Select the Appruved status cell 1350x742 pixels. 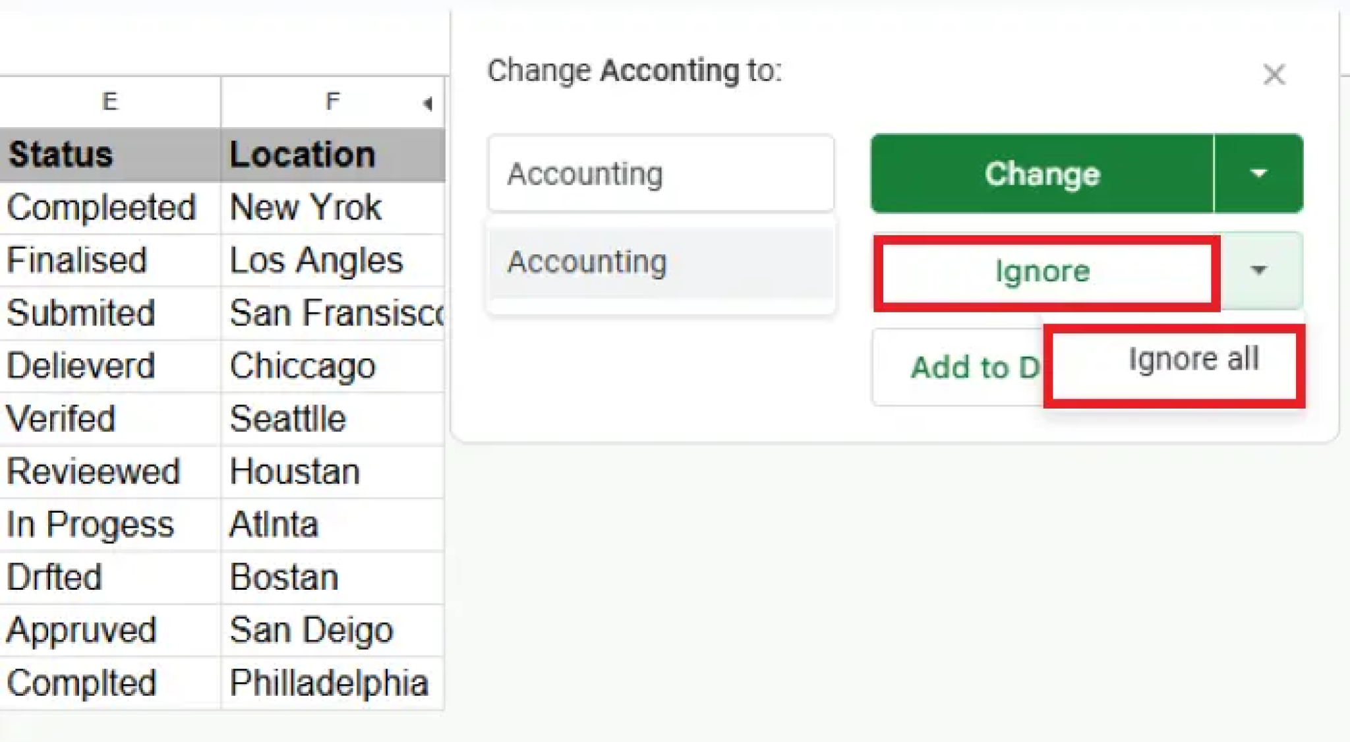109,630
